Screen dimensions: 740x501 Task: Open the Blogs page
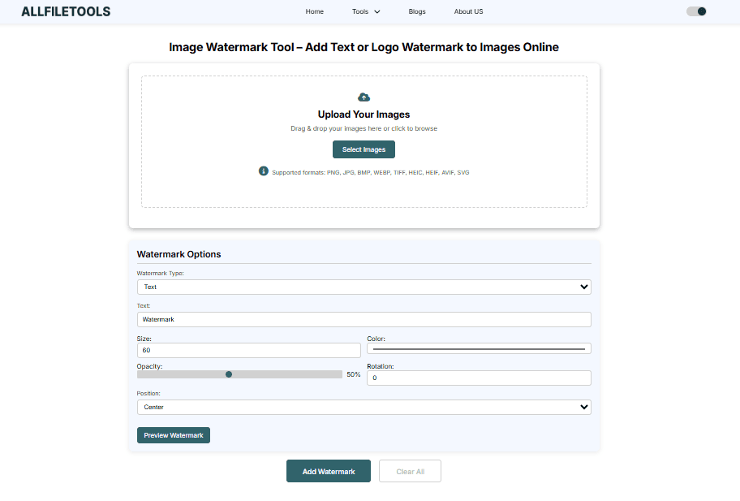pyautogui.click(x=417, y=12)
